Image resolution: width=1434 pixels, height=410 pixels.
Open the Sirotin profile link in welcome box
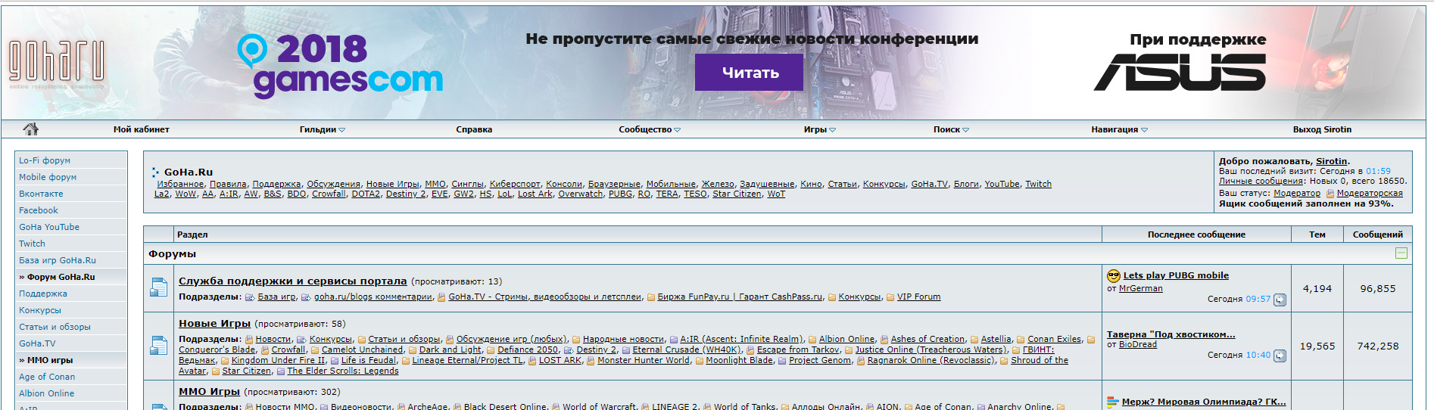(1331, 161)
